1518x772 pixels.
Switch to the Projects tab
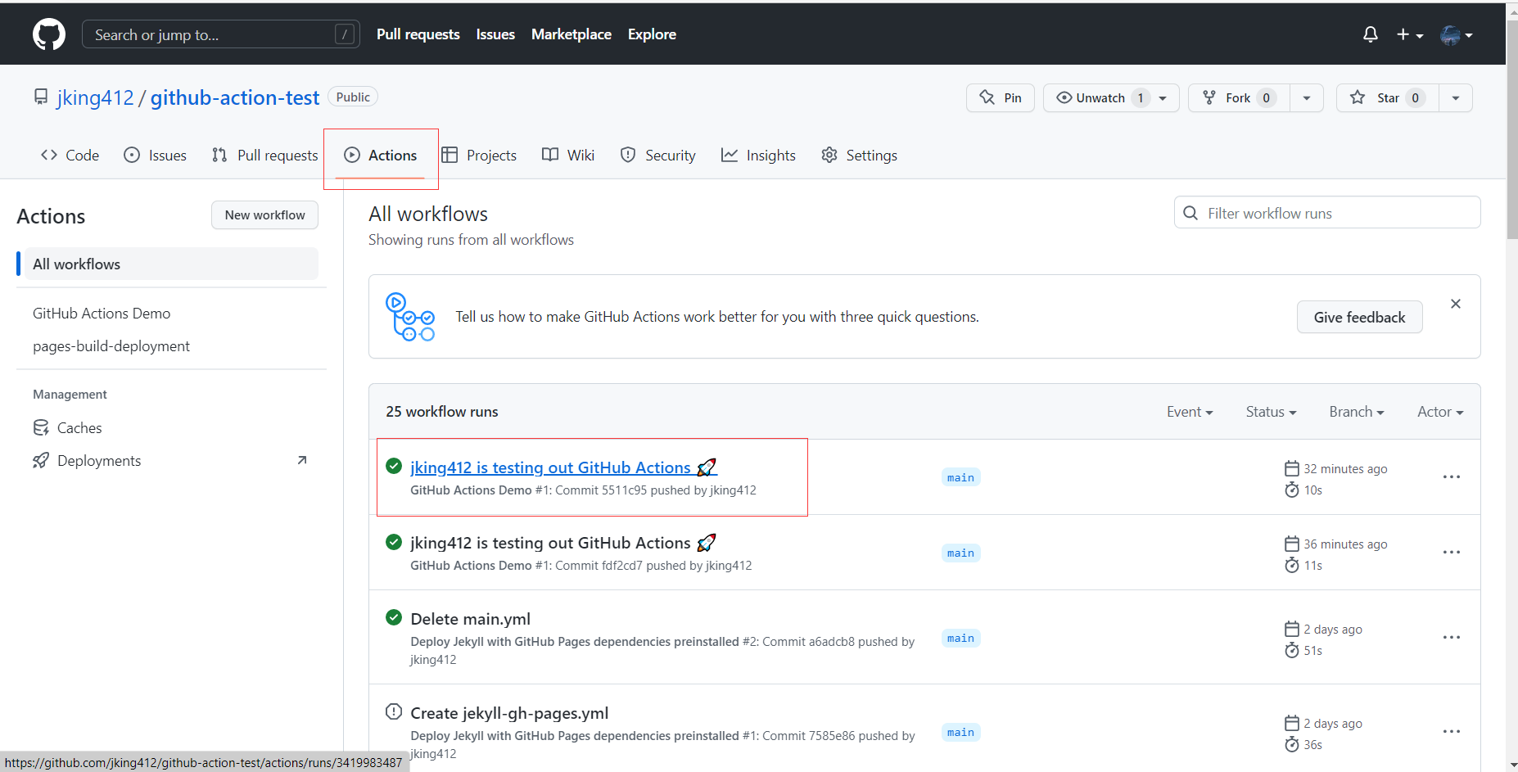(479, 155)
